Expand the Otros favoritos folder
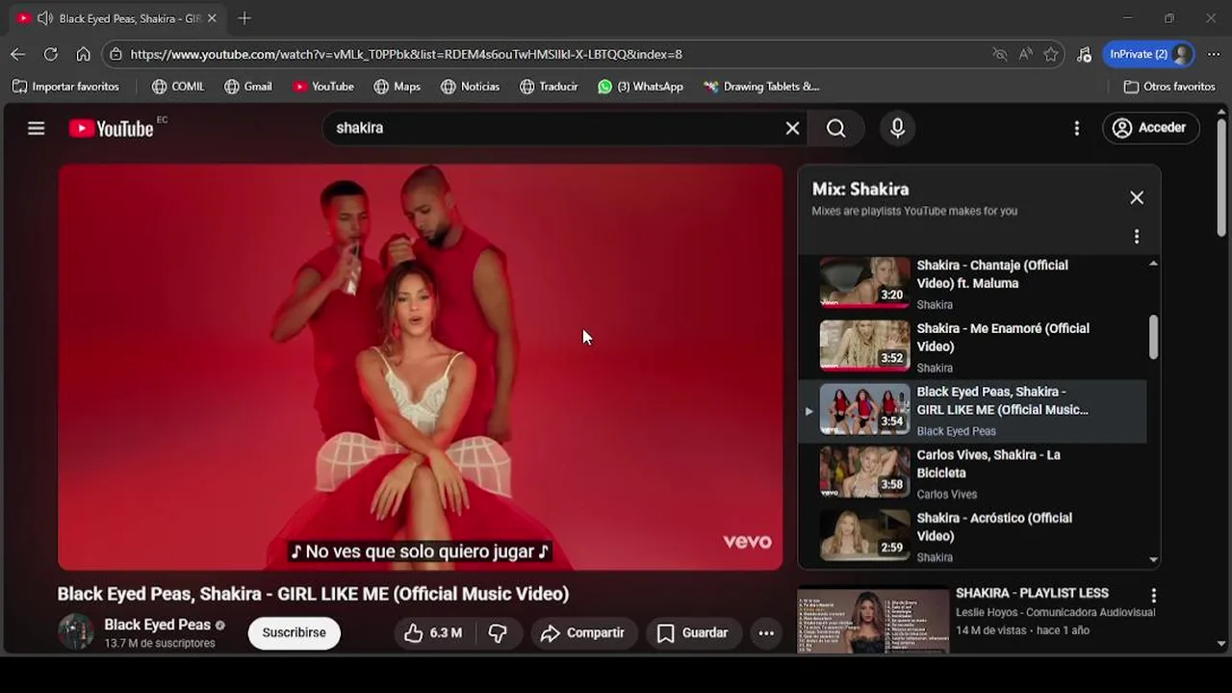This screenshot has height=693, width=1232. 1169,87
